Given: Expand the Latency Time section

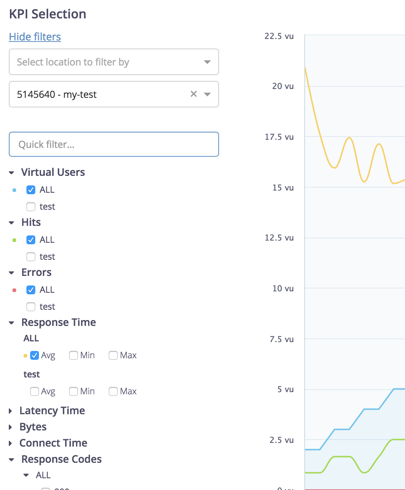Looking at the screenshot, I should (11, 411).
